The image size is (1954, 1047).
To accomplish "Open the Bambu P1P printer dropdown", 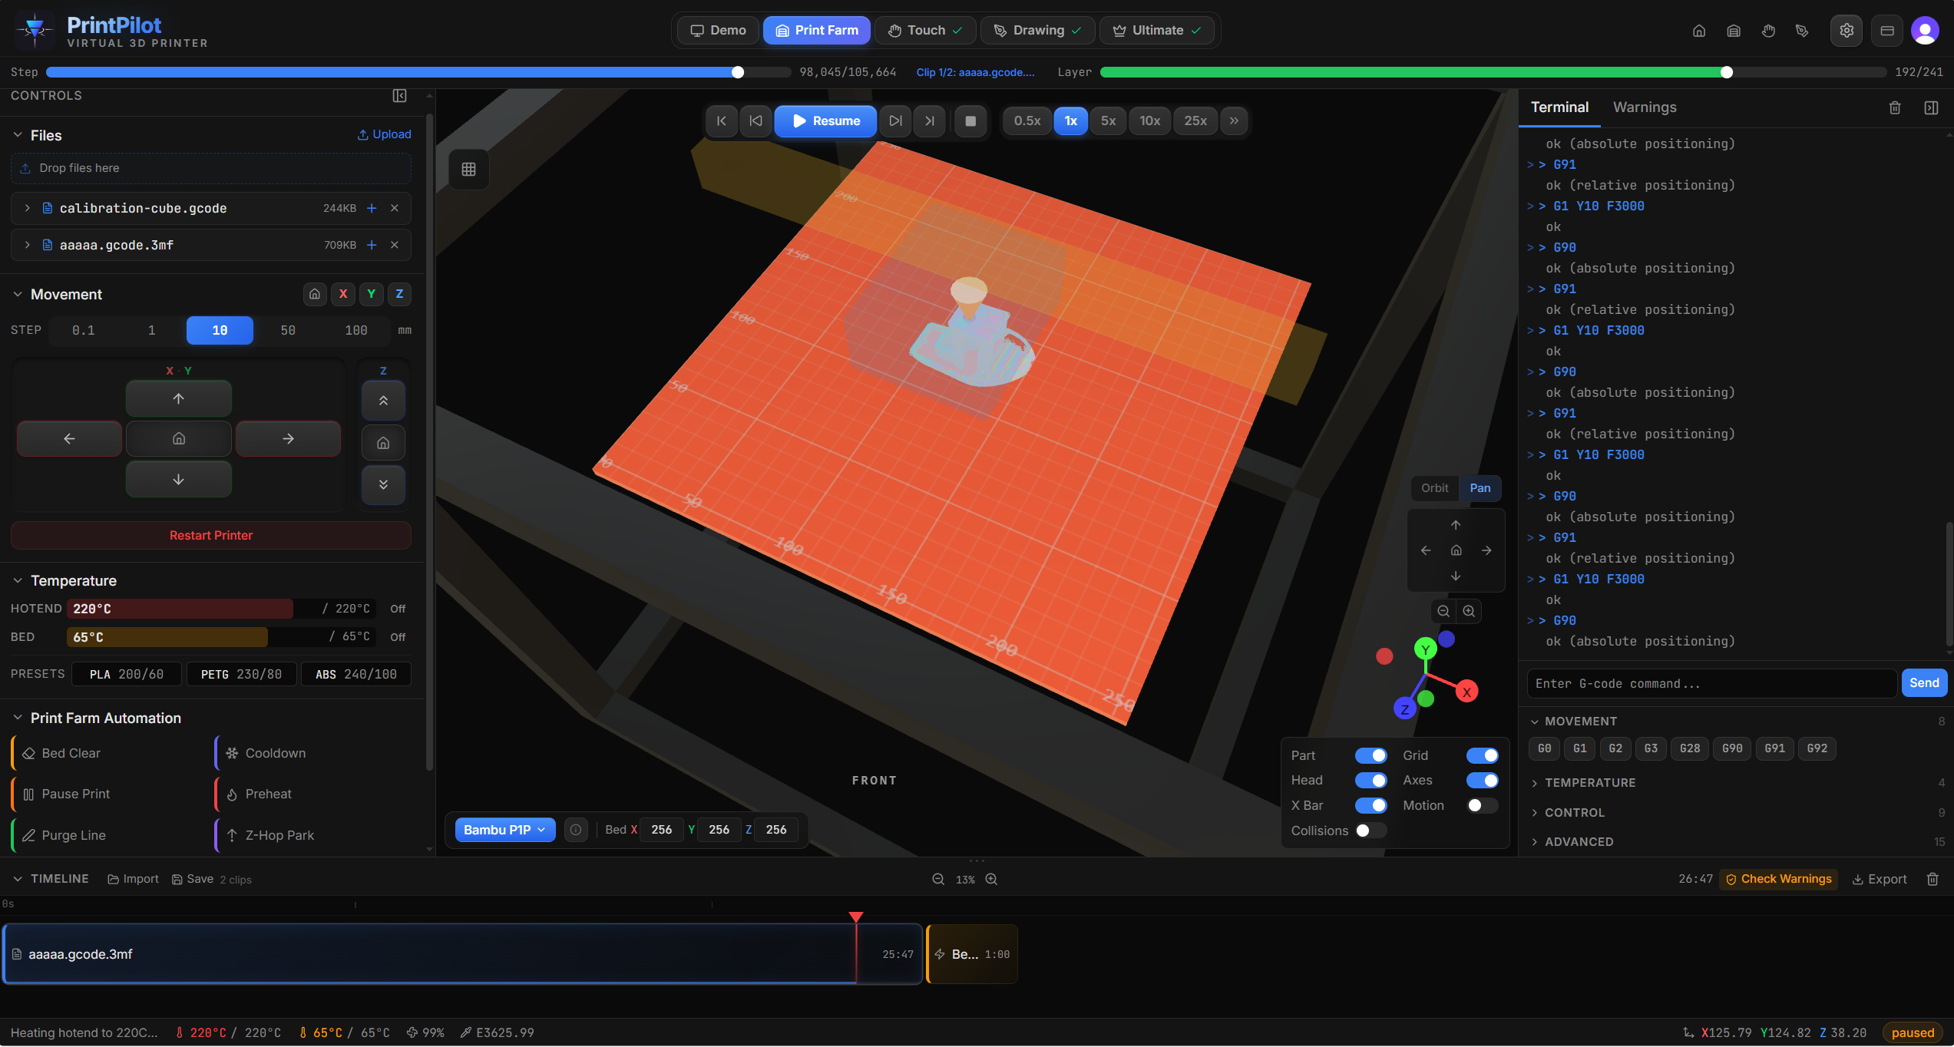I will click(504, 830).
